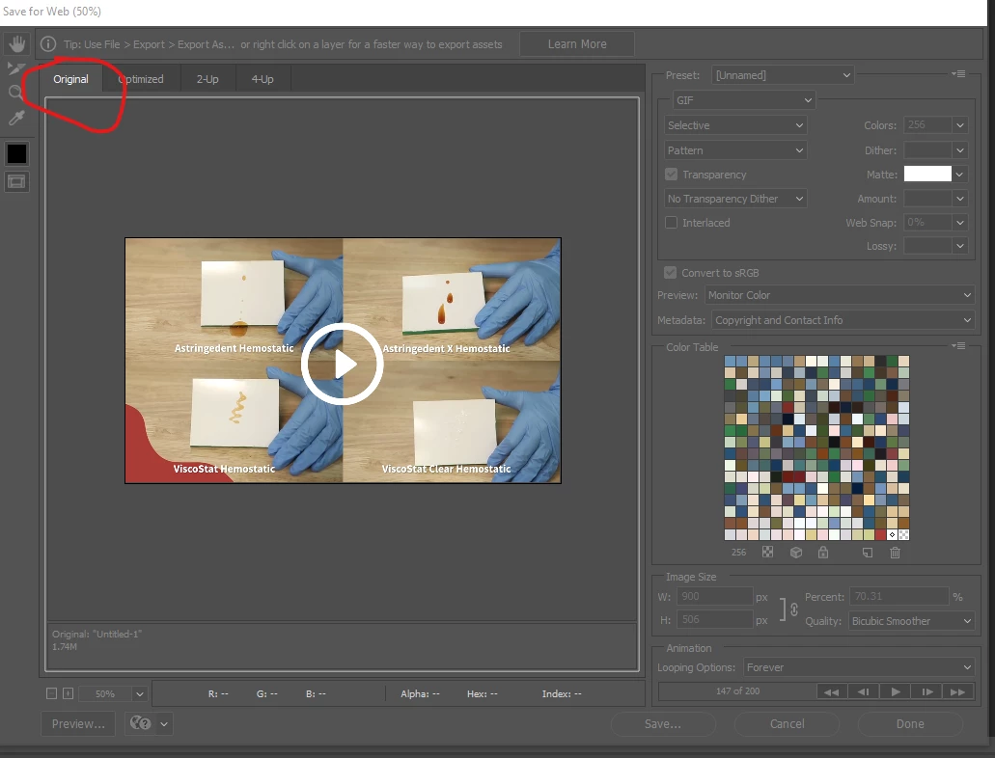Open the Looping Options Forever dropdown
995x758 pixels.
coord(859,667)
